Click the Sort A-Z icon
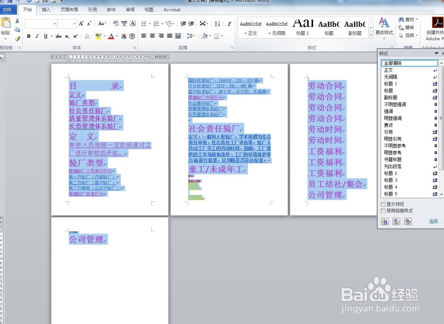Viewport: 444px width, 324px height. [217, 24]
